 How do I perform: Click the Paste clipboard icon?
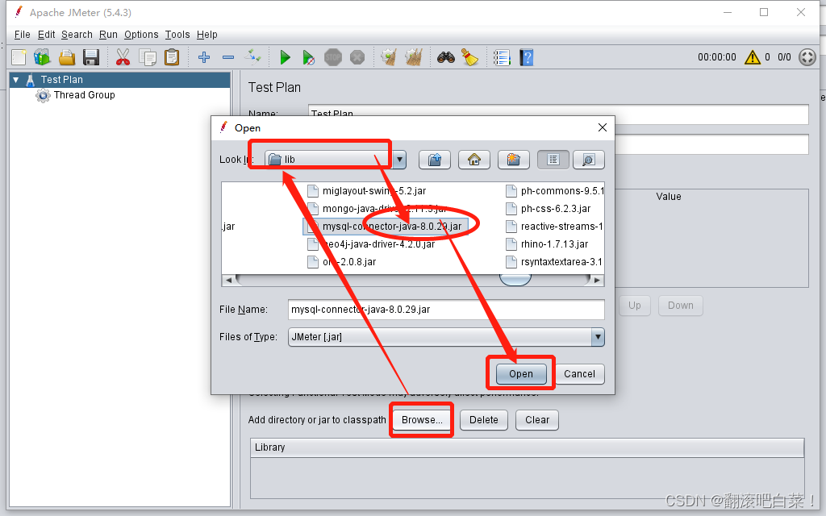(172, 57)
